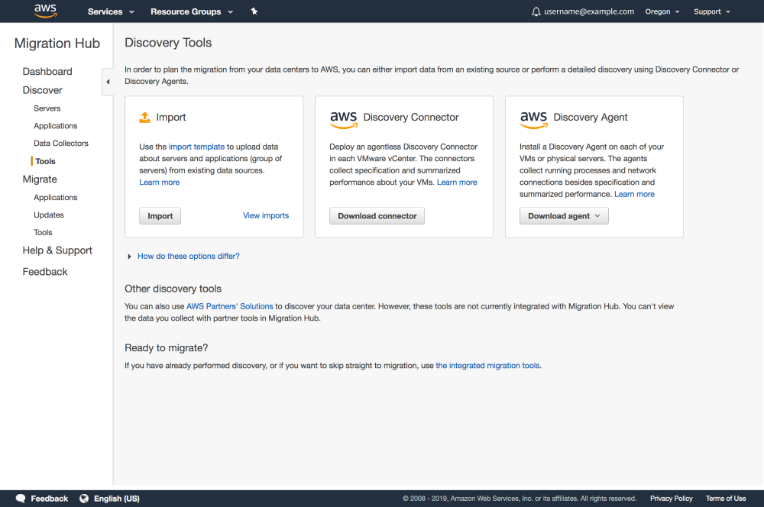This screenshot has width=764, height=507.
Task: Open Tools under Migrate
Action: [x=43, y=232]
